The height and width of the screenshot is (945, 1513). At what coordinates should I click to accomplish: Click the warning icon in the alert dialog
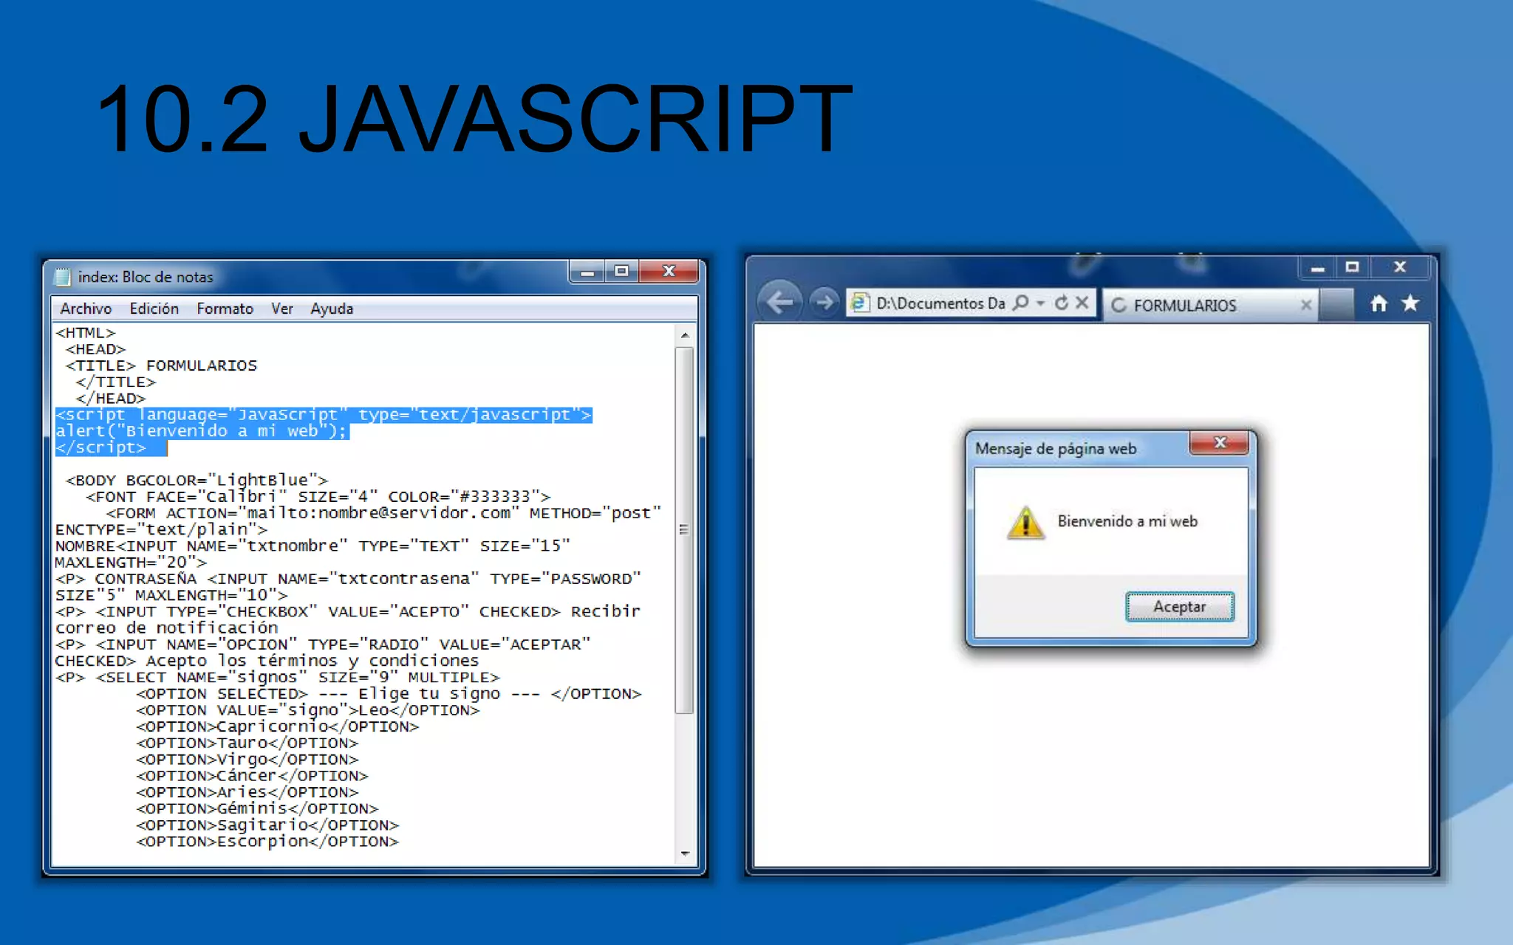coord(1025,523)
